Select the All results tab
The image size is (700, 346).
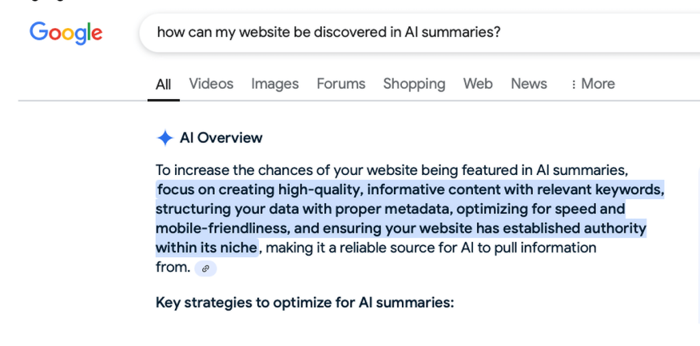[163, 84]
